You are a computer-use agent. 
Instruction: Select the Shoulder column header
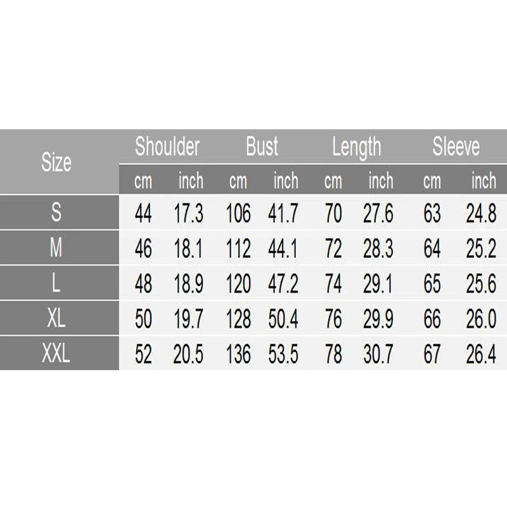tap(167, 147)
